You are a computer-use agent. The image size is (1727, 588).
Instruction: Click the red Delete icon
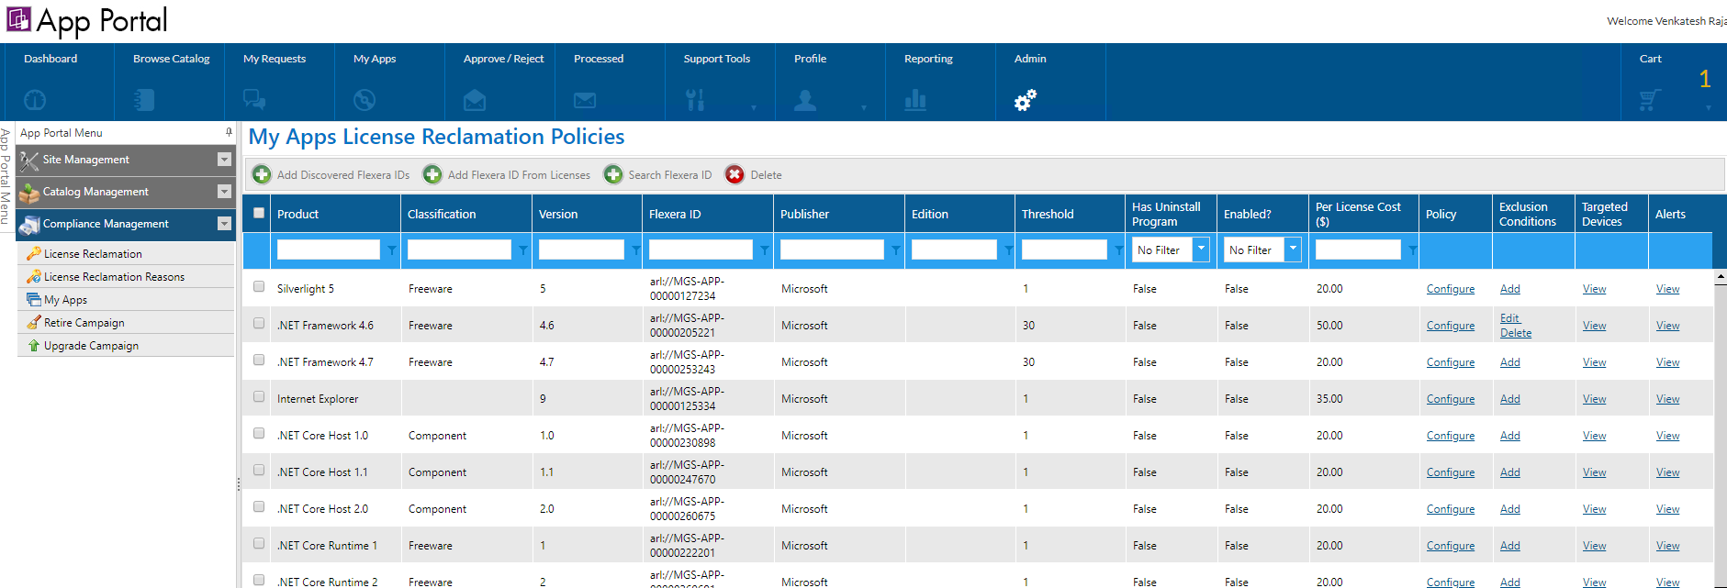pyautogui.click(x=735, y=174)
